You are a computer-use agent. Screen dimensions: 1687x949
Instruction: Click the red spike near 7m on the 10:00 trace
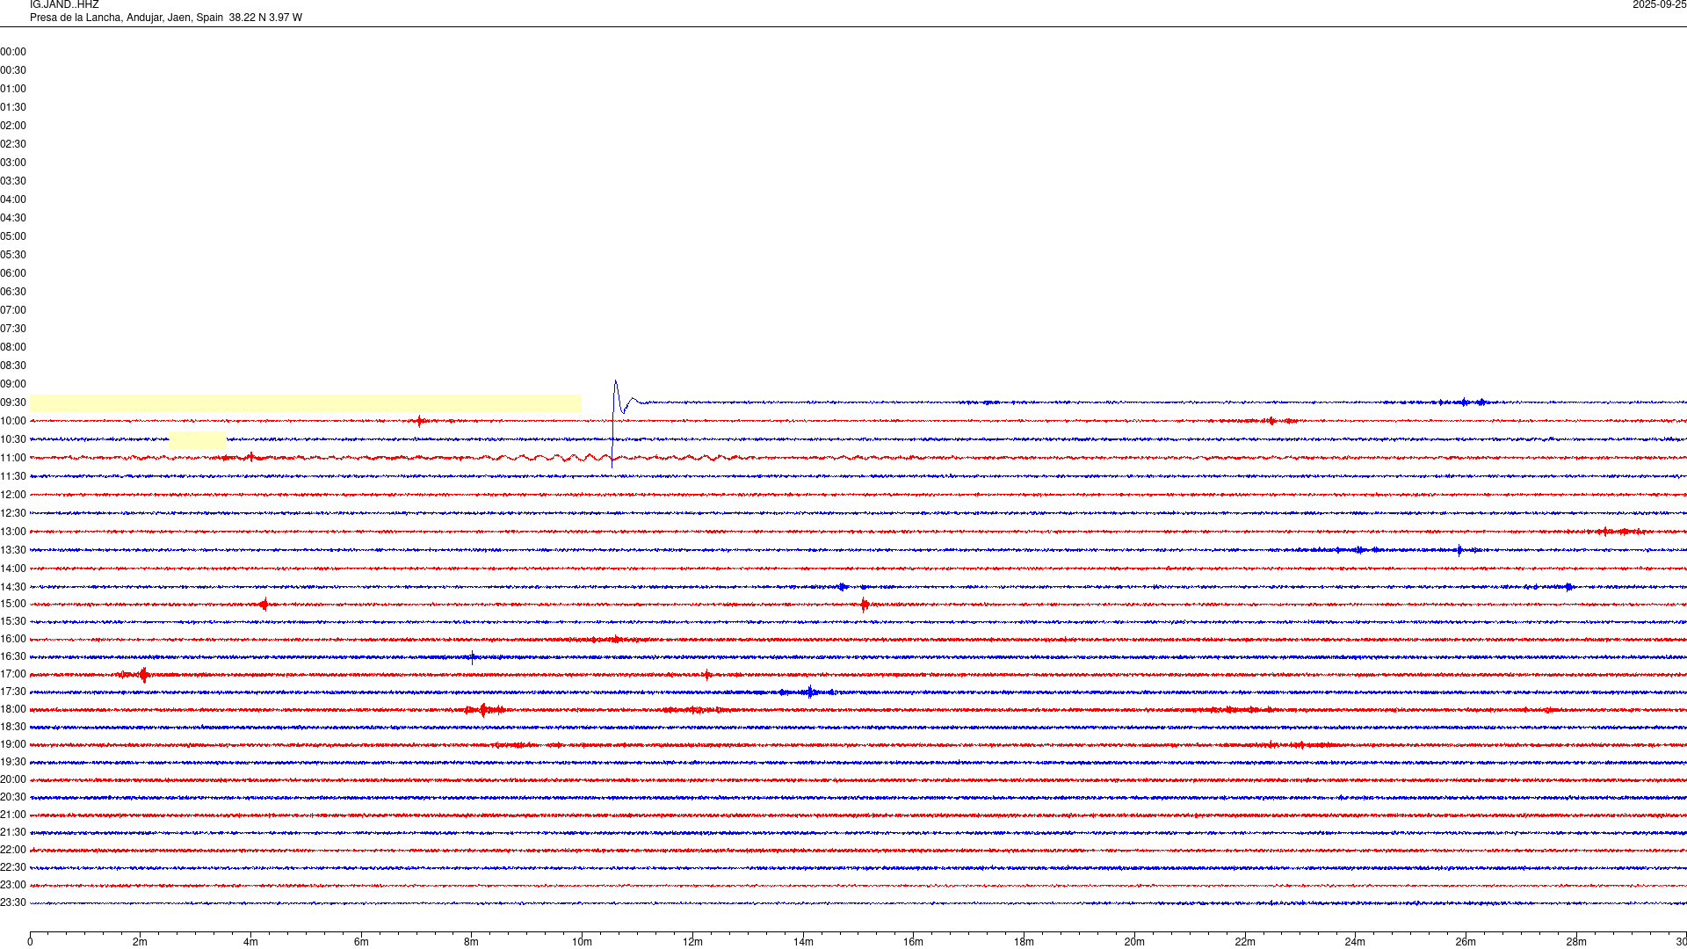420,421
